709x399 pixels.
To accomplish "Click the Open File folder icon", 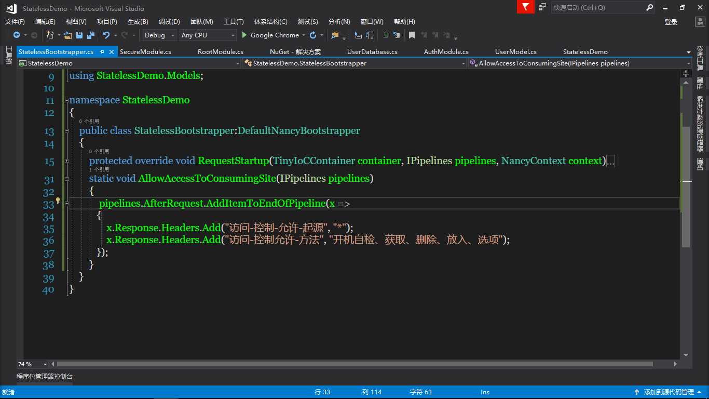I will coord(67,35).
